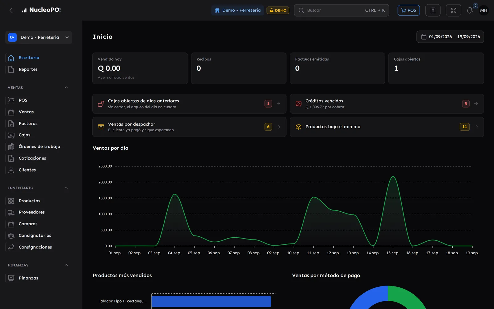Open Órdenes de trabajo
The width and height of the screenshot is (494, 309).
(40, 147)
